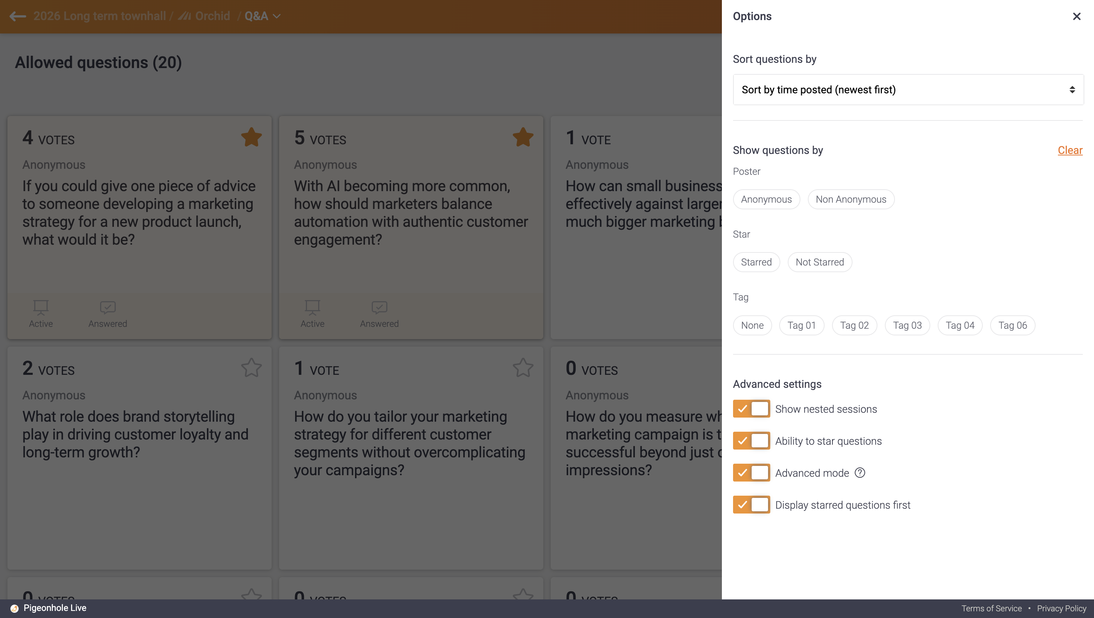Unstar the 4 votes question

252,137
